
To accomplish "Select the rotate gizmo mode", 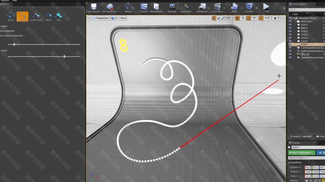I will pyautogui.click(x=219, y=18).
